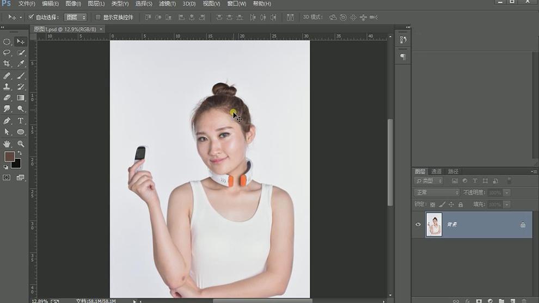Open the 图像(I) menu

point(73,4)
